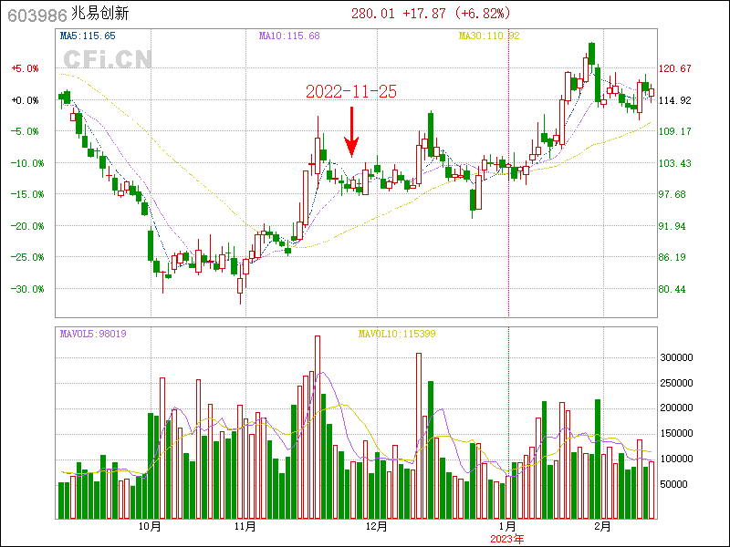The image size is (730, 547).
Task: Click the lowest red candlestick near 11月
Action: pos(240,286)
